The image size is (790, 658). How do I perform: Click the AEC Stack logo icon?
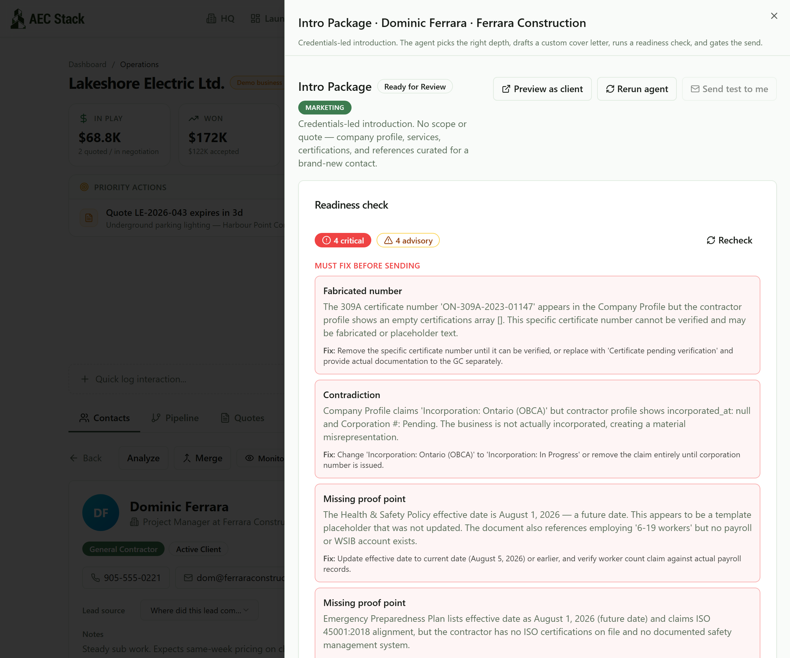point(18,19)
